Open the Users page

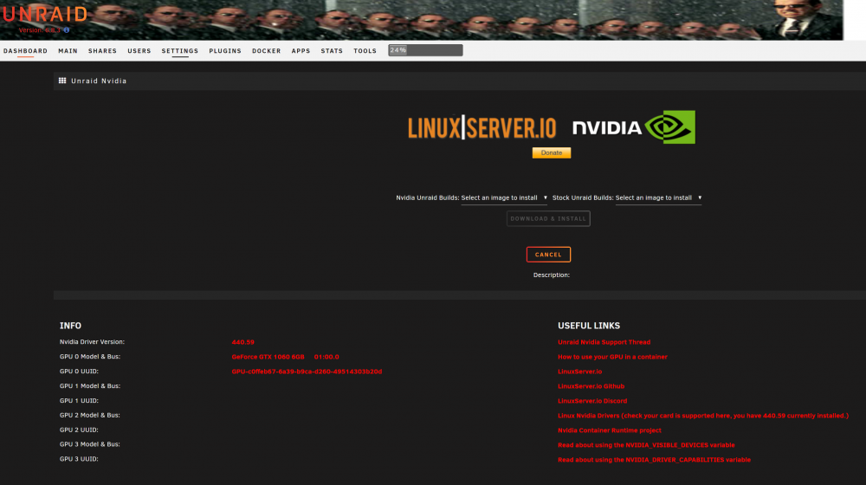tap(139, 51)
